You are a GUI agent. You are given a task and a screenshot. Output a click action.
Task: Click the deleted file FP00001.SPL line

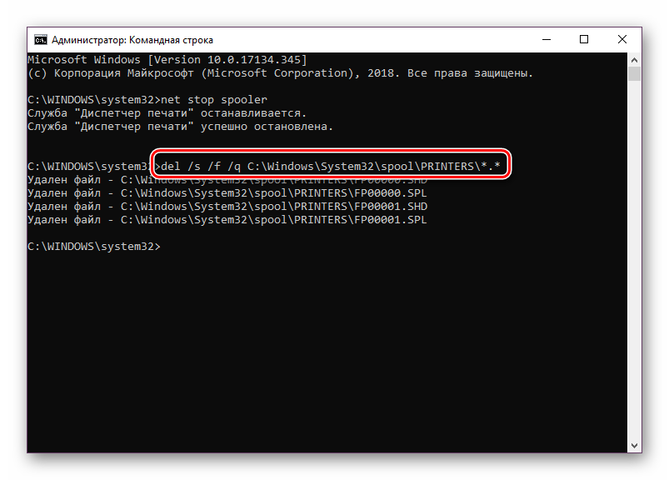coord(227,220)
